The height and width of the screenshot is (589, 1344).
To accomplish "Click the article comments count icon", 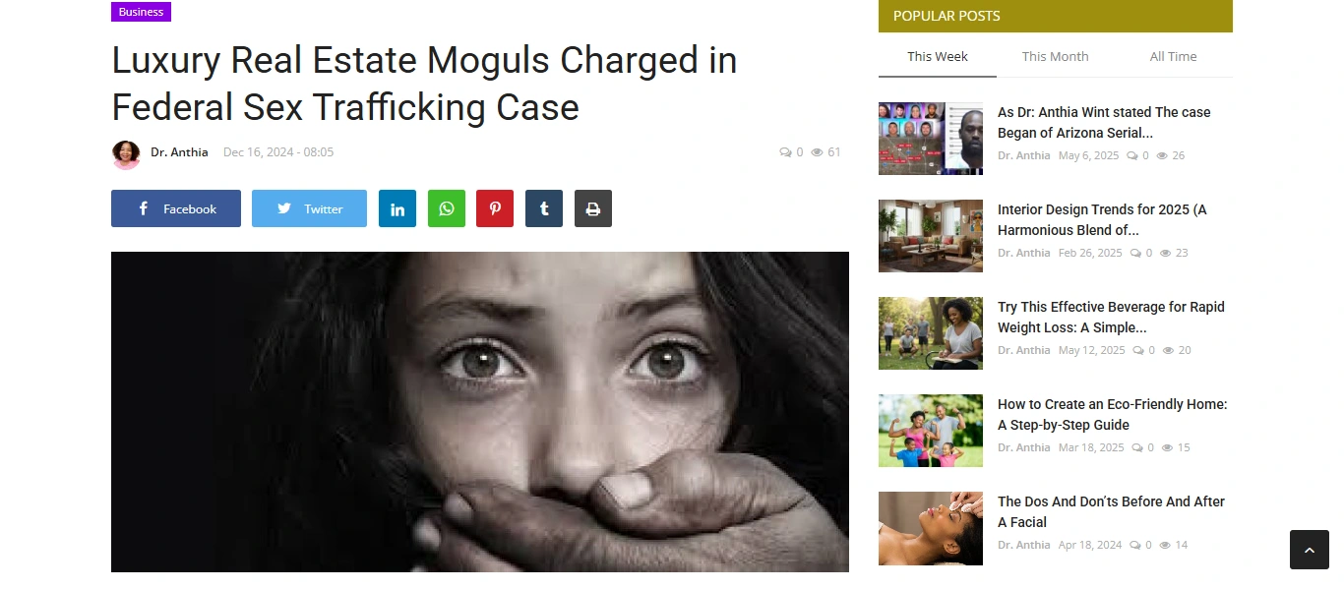I will (785, 152).
